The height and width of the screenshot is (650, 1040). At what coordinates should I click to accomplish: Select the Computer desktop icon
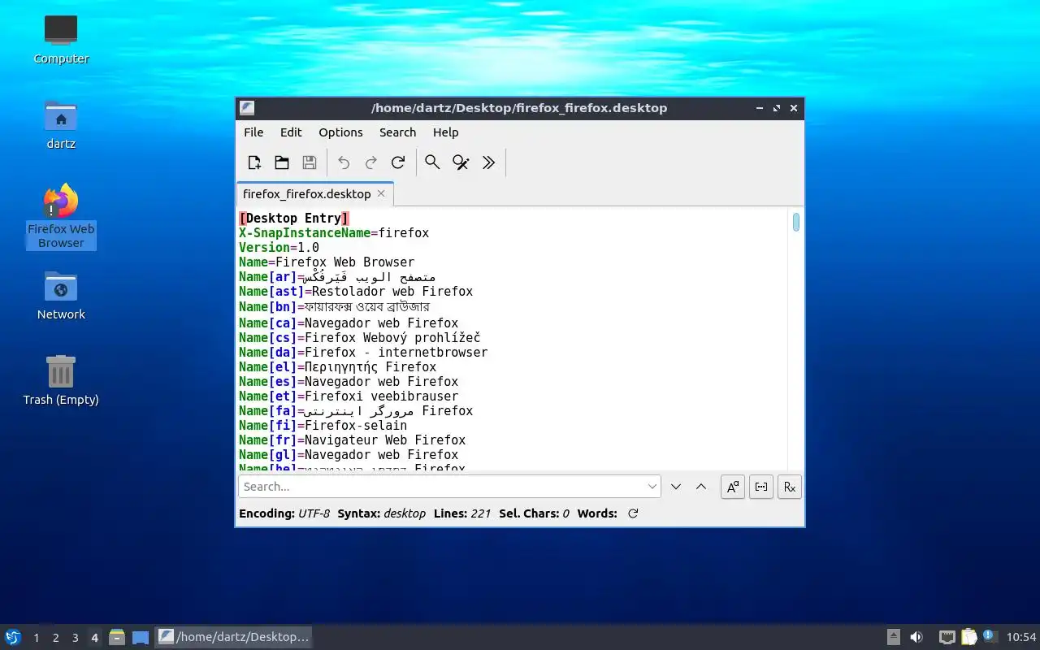(61, 39)
